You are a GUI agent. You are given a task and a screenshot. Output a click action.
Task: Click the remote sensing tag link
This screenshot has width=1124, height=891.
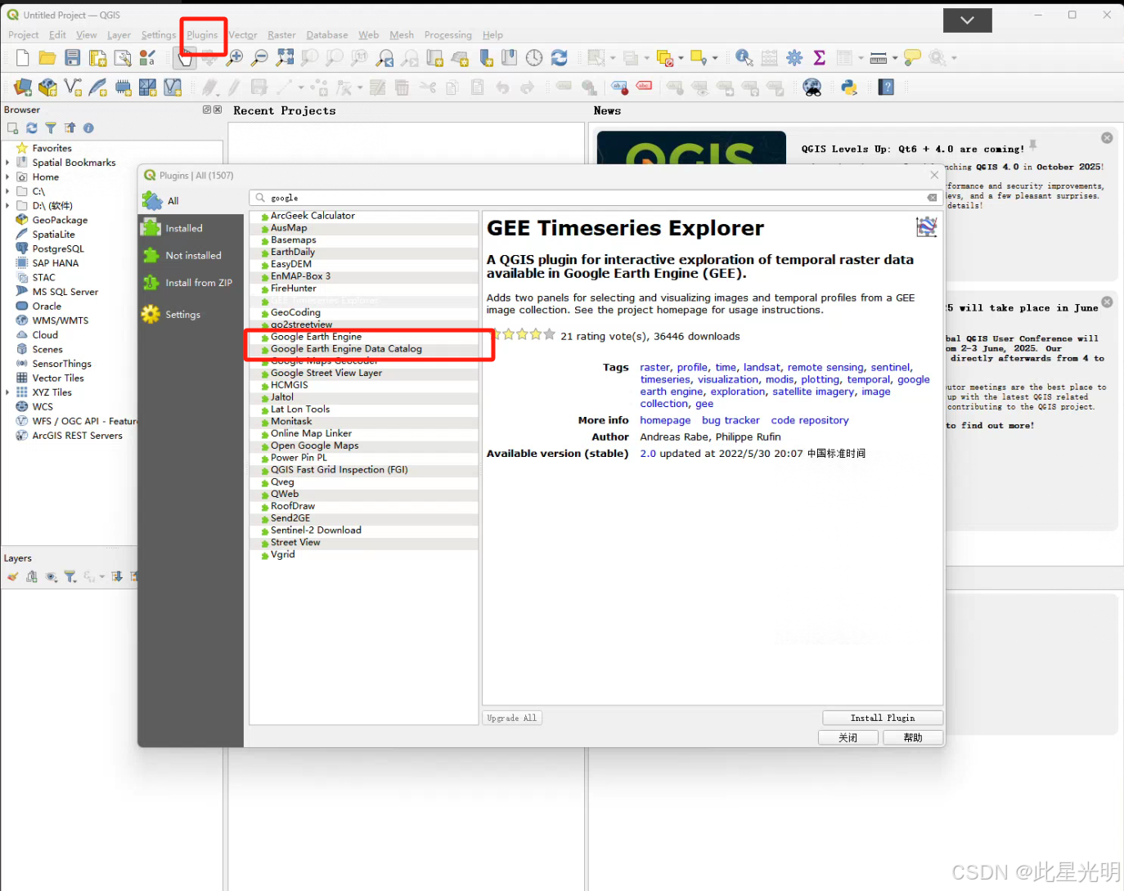pyautogui.click(x=825, y=368)
